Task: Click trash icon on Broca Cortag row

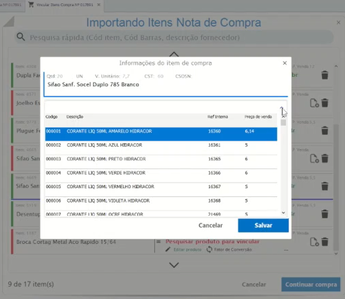Action: [325, 242]
